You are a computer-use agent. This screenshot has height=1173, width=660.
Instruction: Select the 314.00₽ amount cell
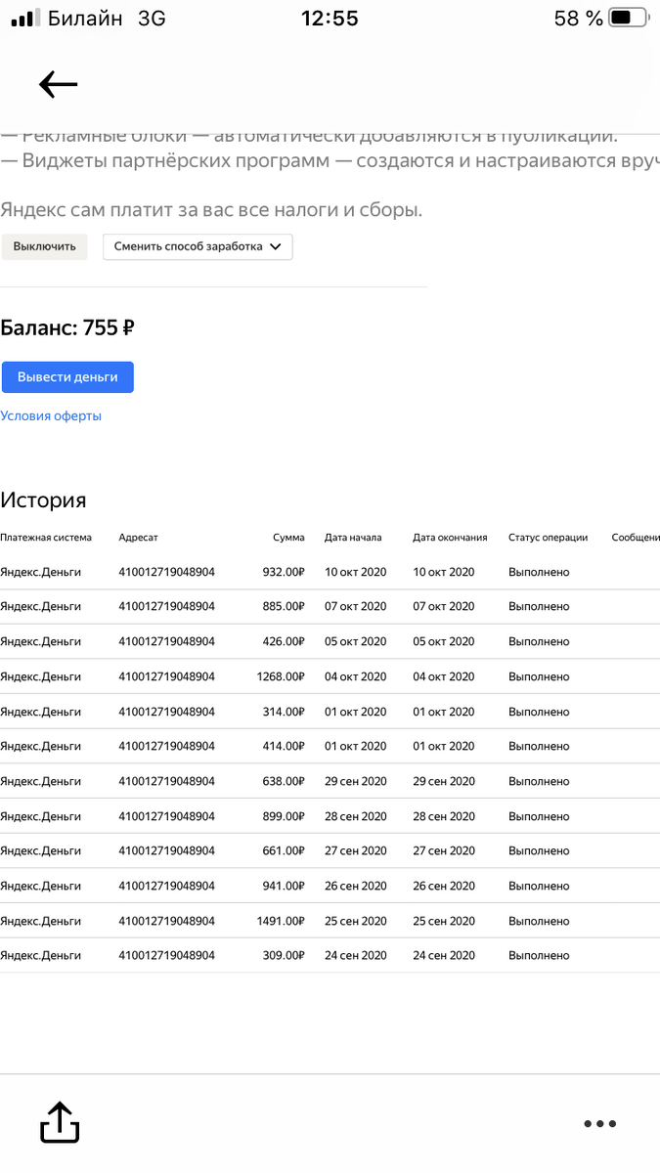pyautogui.click(x=284, y=712)
